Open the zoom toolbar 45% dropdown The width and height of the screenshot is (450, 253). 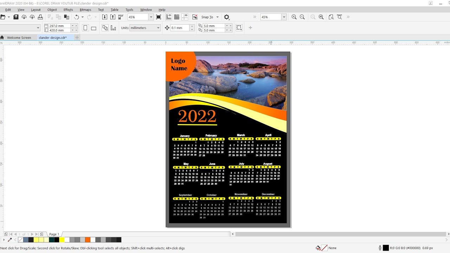[x=284, y=17]
